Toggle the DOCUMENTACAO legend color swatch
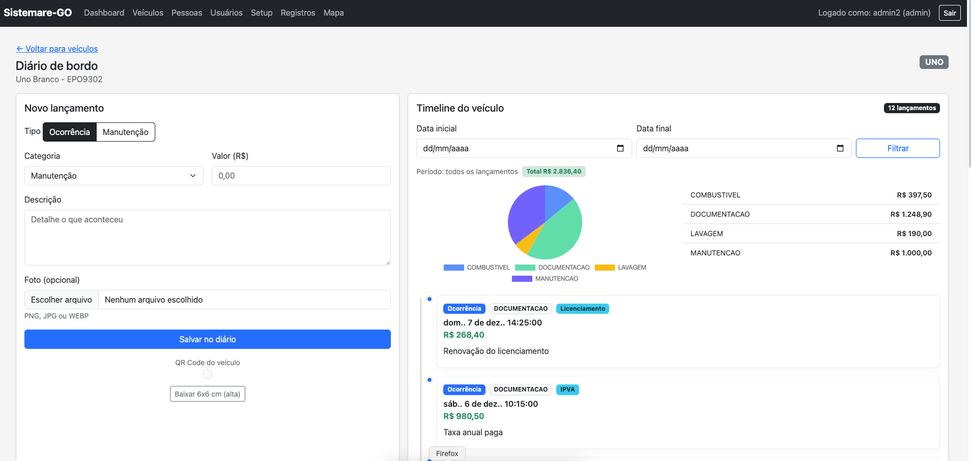Viewport: 971px width, 461px height. coord(525,268)
